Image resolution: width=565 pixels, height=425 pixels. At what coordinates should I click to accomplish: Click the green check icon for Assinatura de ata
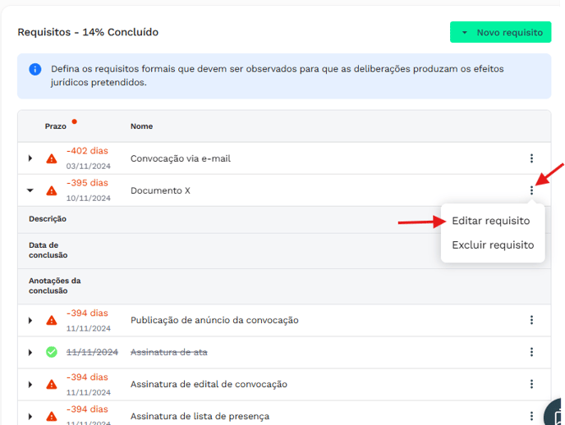[x=52, y=352]
